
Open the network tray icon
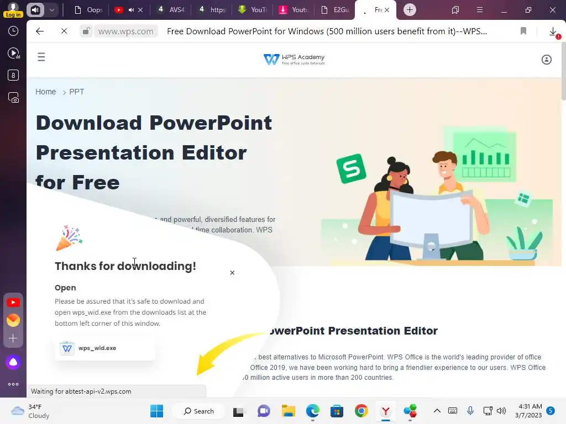coord(488,411)
